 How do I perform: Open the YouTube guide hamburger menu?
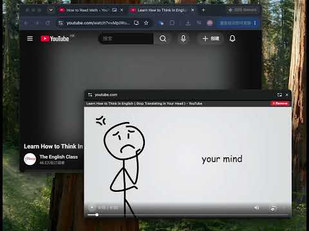[30, 38]
